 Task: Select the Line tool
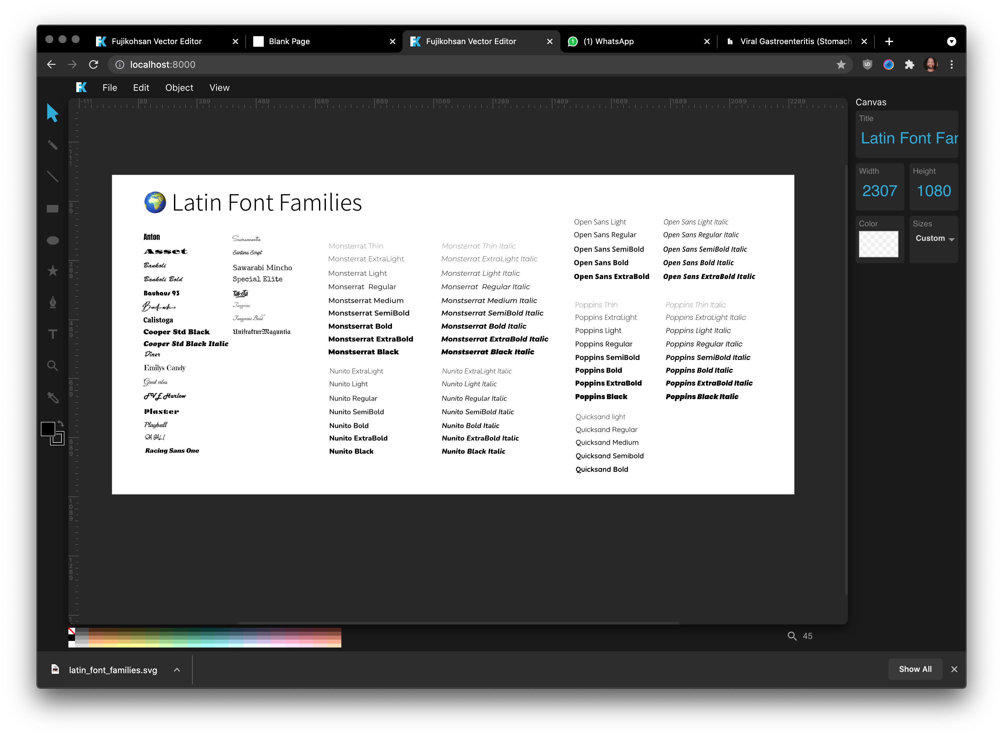click(x=53, y=177)
